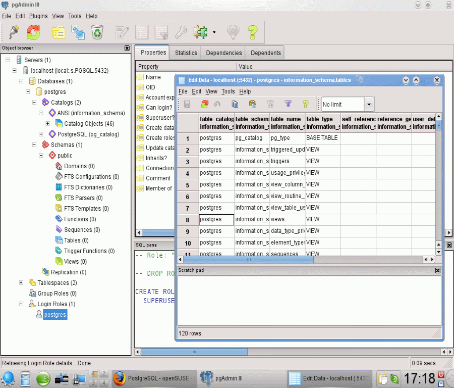Open the guru hint icon in toolbar
Viewport: 454px width, 388px height.
pos(233,32)
